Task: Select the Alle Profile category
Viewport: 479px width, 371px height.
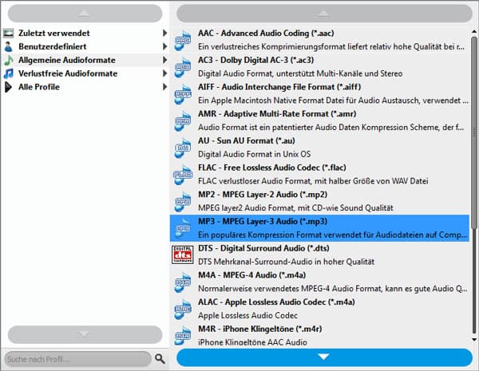Action: [x=85, y=87]
